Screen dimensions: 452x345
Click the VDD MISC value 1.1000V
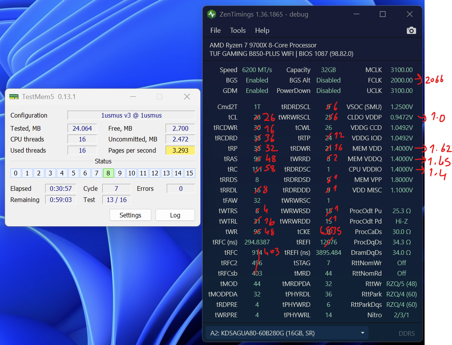pyautogui.click(x=401, y=190)
